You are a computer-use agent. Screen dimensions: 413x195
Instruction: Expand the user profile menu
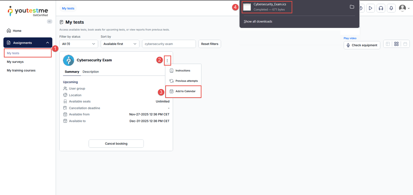tap(404, 8)
